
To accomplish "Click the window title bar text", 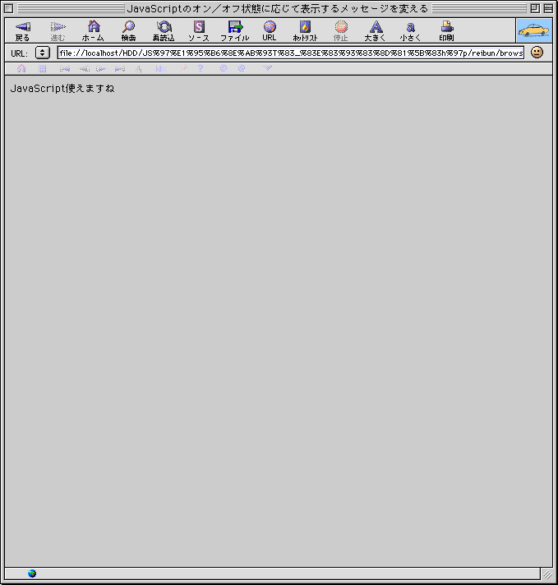I will pos(277,8).
